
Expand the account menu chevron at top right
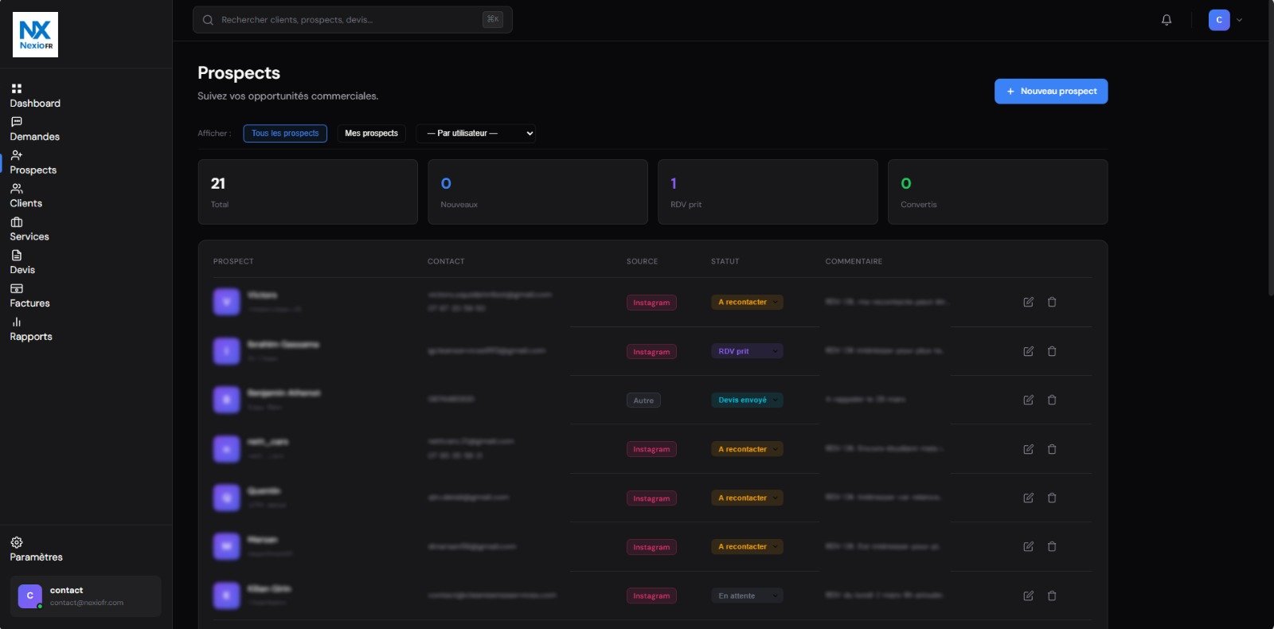[x=1239, y=20]
